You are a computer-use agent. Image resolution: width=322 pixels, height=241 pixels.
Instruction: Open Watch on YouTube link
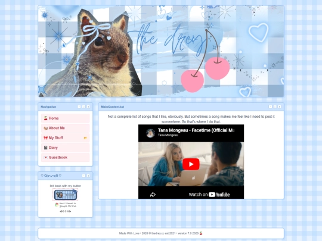[209, 195]
